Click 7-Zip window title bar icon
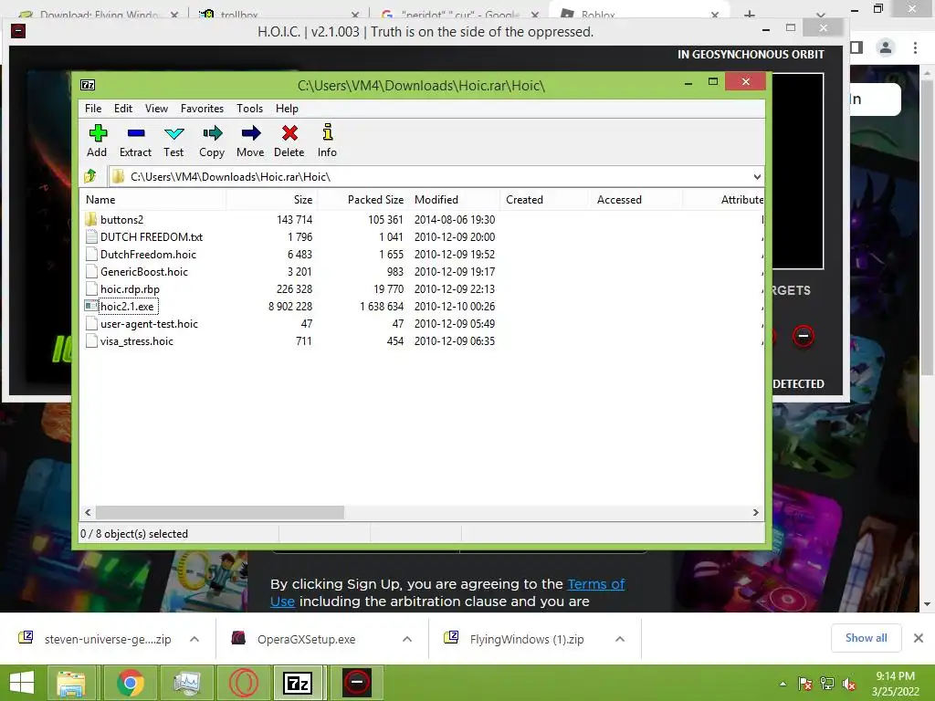Screen dimensions: 935x701 click(88, 85)
